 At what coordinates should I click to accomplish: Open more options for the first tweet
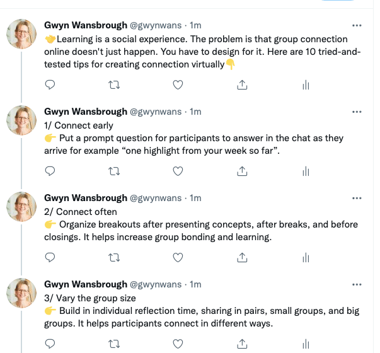[357, 26]
